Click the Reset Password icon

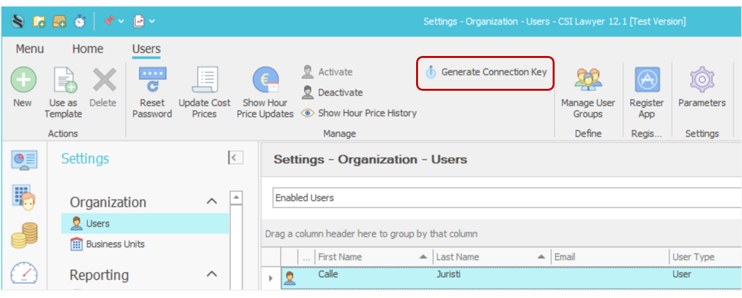click(x=152, y=81)
